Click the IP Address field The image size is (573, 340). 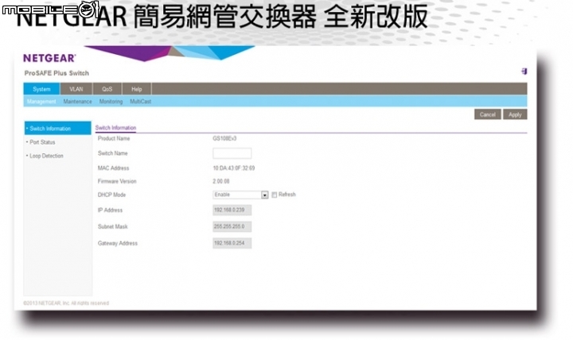click(232, 211)
